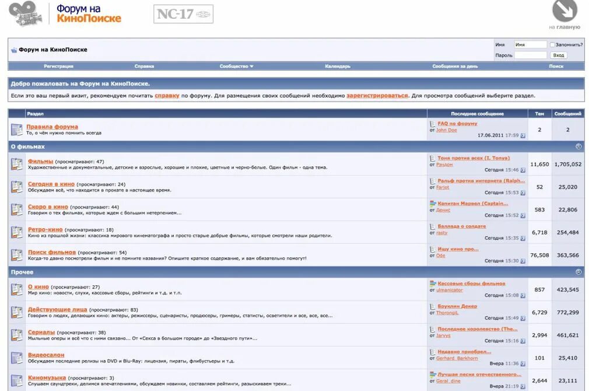Viewport: 589px width, 391px height.
Task: Follow the зарегистрироваться link
Action: [x=377, y=96]
